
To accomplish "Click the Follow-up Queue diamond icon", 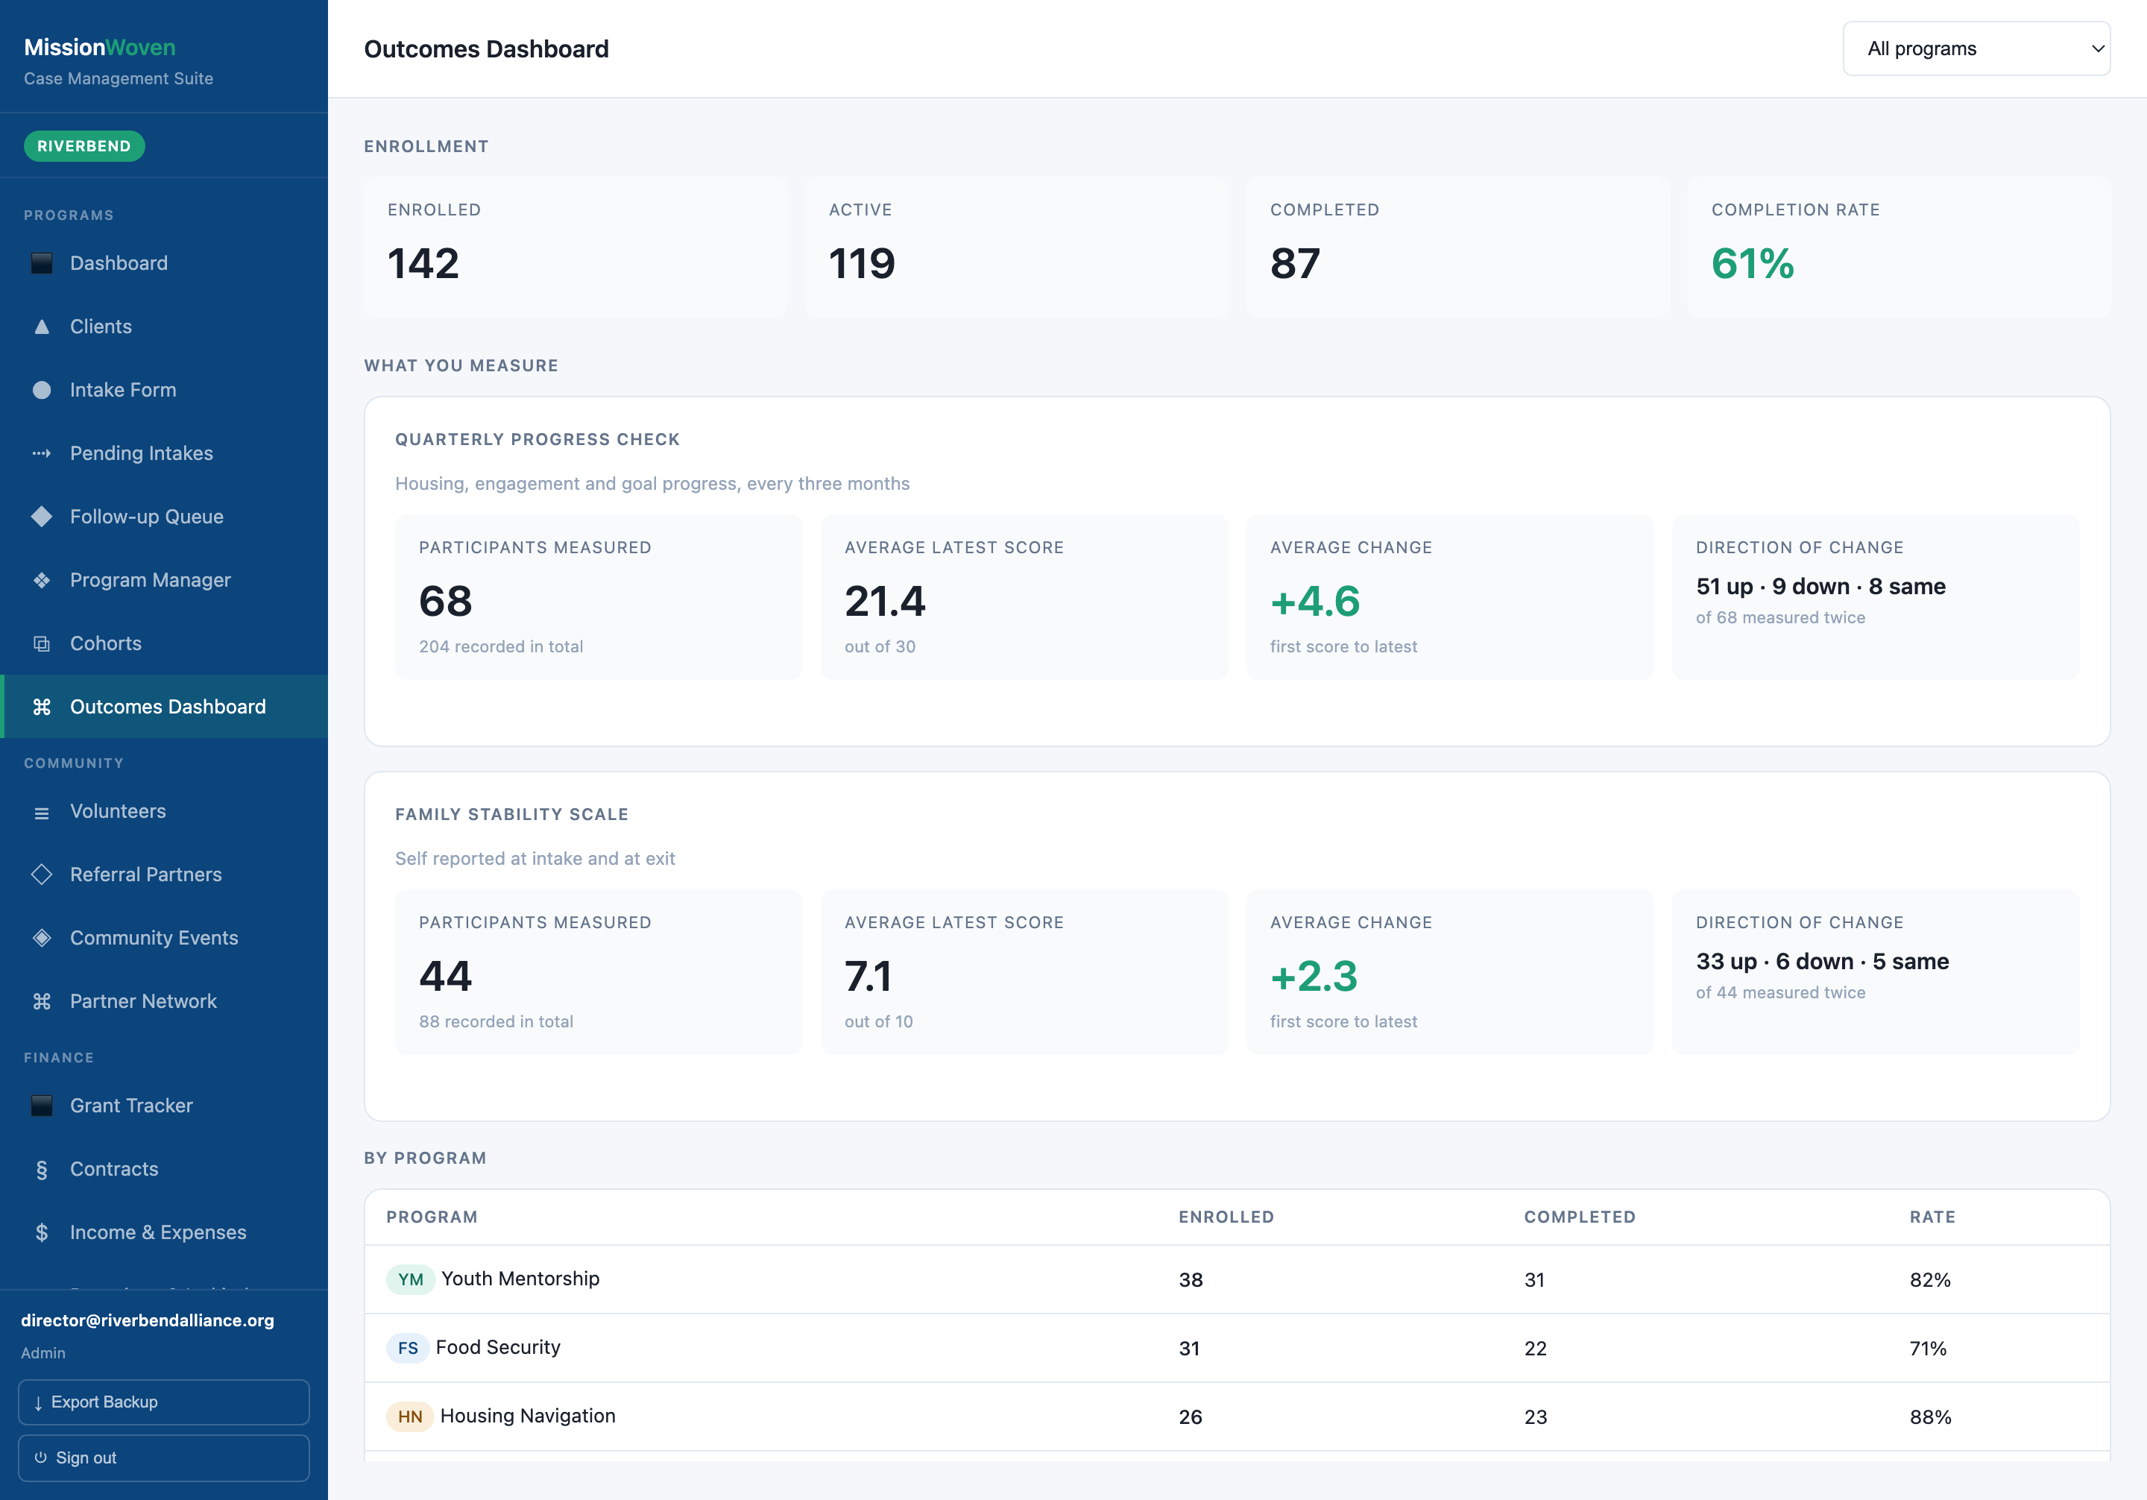I will click(41, 517).
